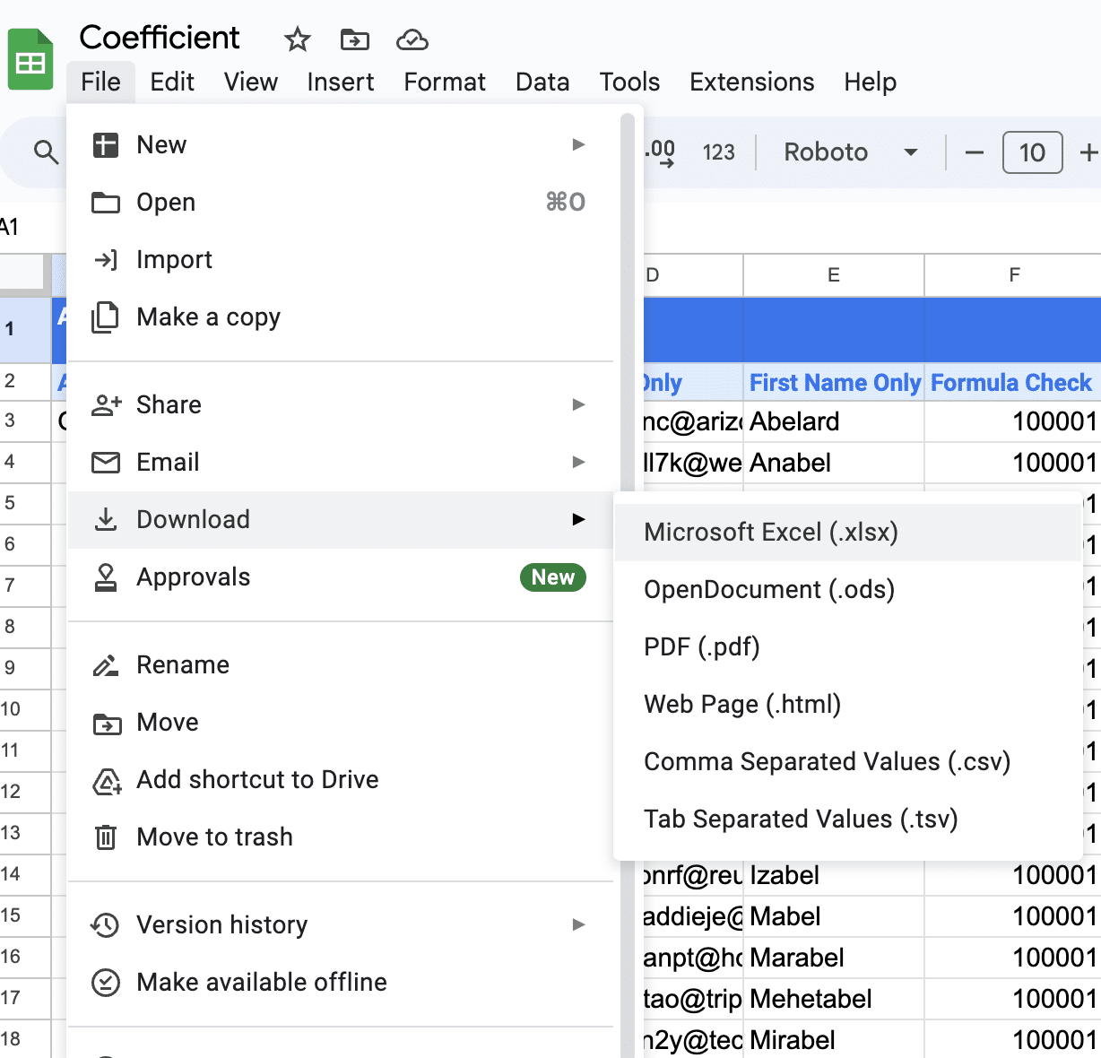Download as Microsoft Excel (.xlsx)

(847, 532)
